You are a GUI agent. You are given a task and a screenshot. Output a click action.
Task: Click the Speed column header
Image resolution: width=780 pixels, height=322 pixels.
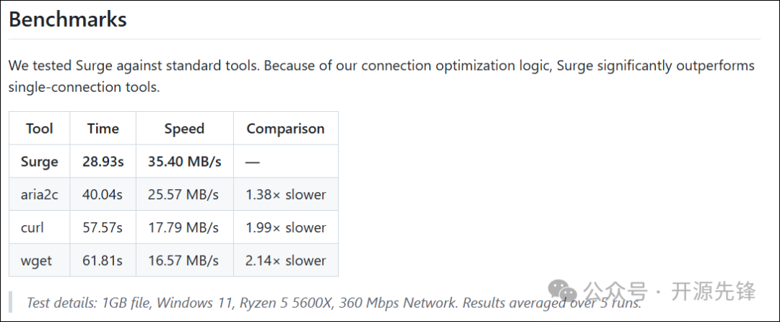[x=184, y=129]
